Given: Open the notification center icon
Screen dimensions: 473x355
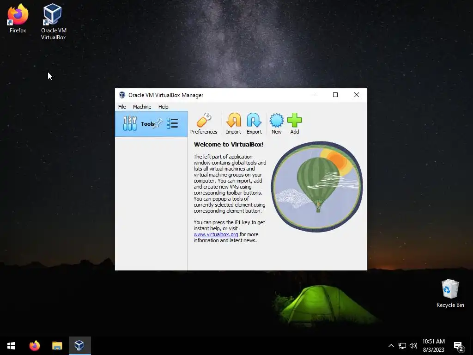Looking at the screenshot, I should (459, 346).
